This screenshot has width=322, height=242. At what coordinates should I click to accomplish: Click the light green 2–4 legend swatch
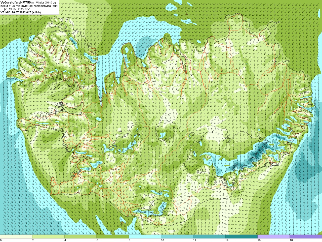coord(48,237)
